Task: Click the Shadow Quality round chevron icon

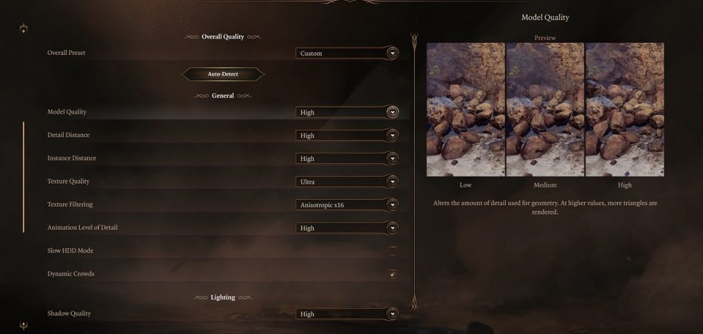Action: 393,314
